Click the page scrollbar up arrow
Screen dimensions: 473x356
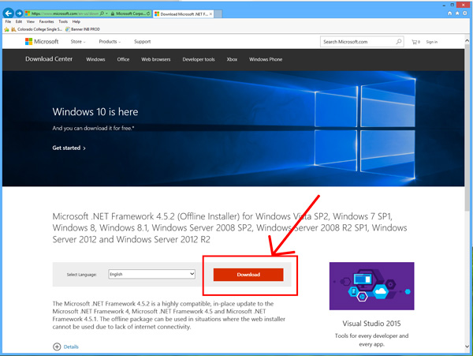coord(467,40)
